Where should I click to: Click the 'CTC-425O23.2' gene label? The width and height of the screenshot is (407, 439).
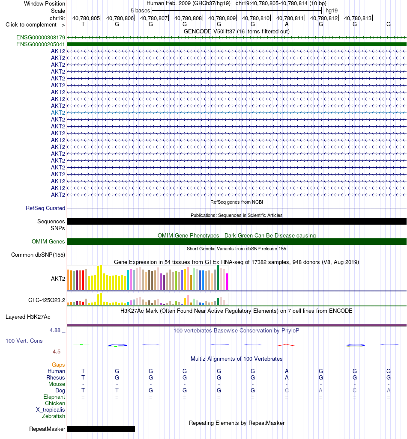[x=47, y=300]
